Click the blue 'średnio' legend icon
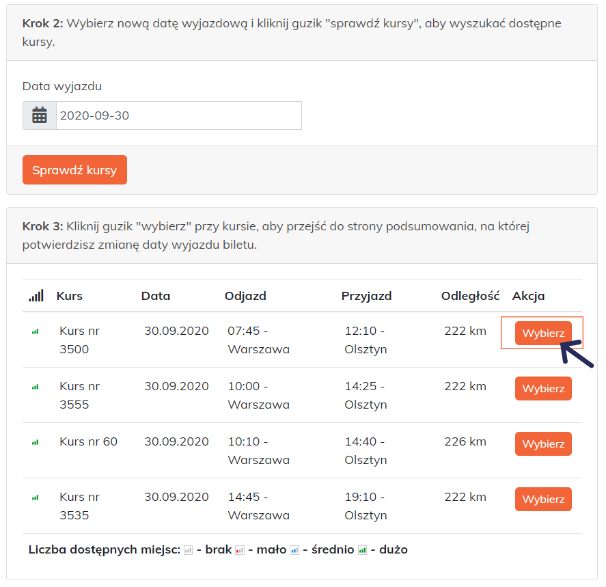The height and width of the screenshot is (587, 606). tap(294, 550)
